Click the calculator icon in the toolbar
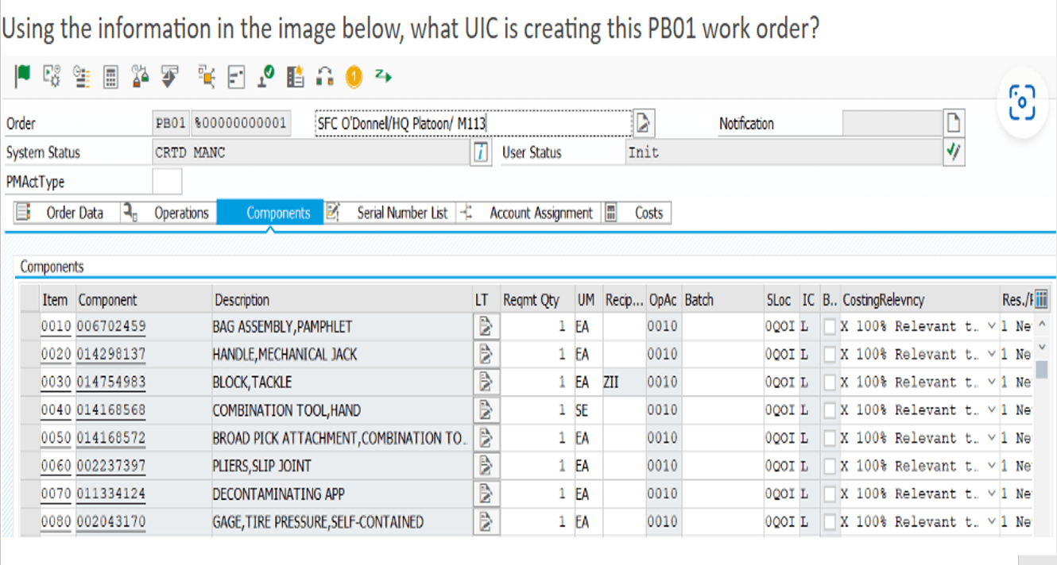This screenshot has height=565, width=1057. tap(111, 76)
